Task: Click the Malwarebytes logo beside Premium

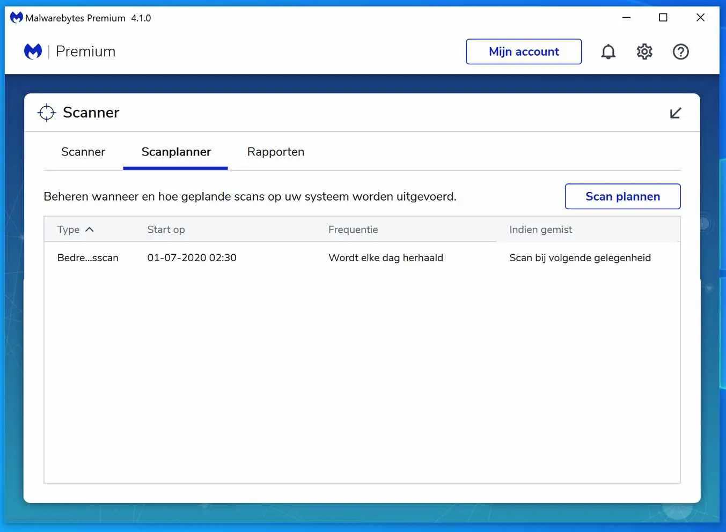Action: [x=33, y=51]
